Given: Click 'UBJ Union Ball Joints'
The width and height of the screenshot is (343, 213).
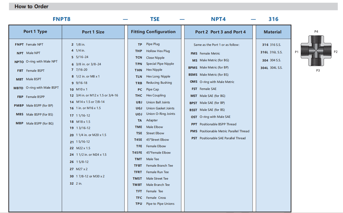Looking at the screenshot, I should coord(153,102).
